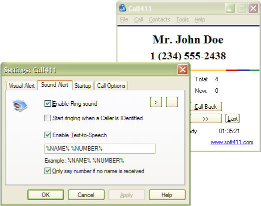Confirm settings with the OK button
This screenshot has width=261, height=206.
click(x=45, y=195)
